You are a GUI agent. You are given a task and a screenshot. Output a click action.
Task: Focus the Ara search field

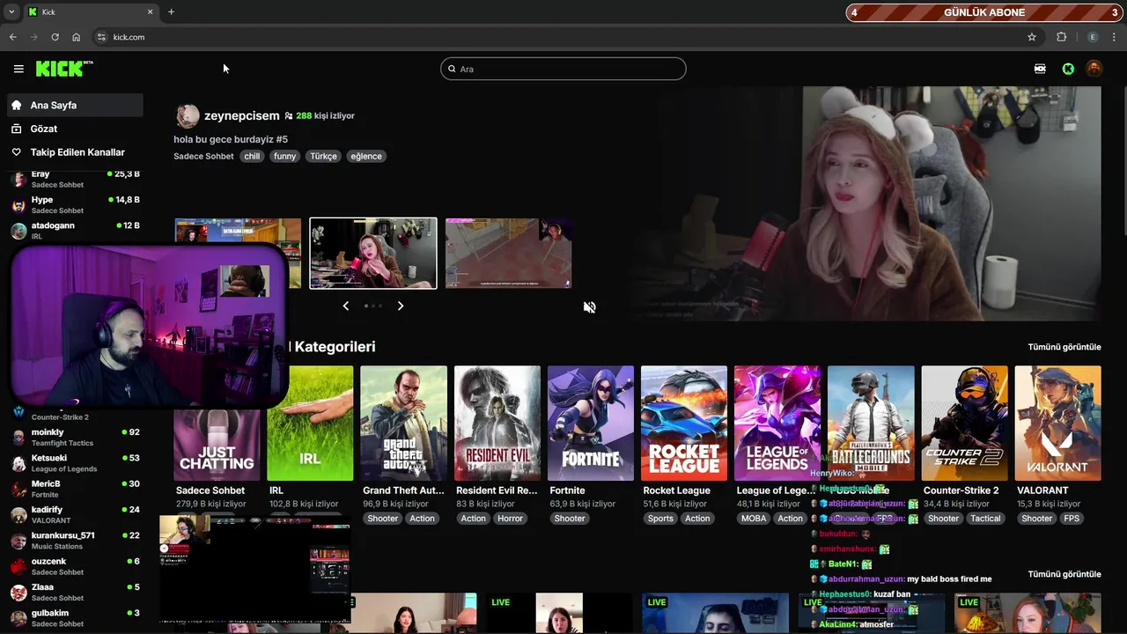[x=563, y=69]
